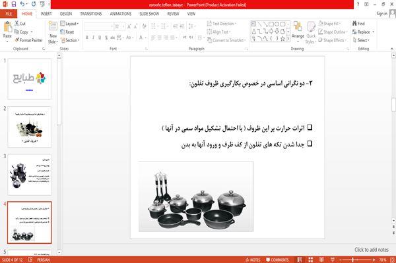Switch to the REVIEW tab
The image size is (396, 263).
point(173,14)
